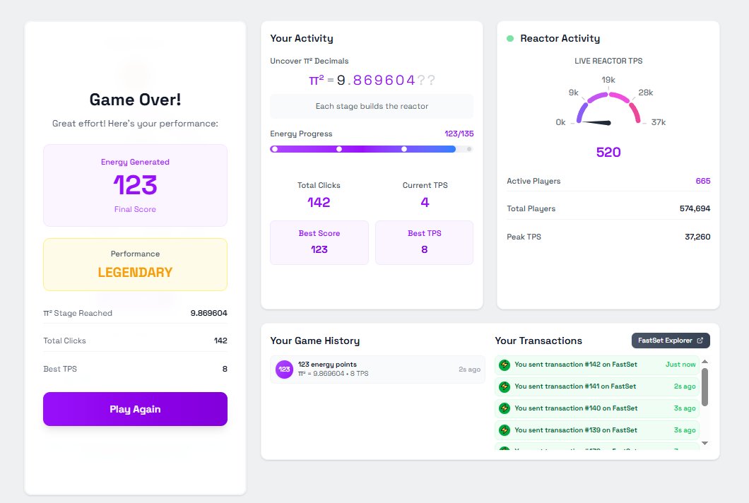Click the live reactor TPS gauge needle
The height and width of the screenshot is (503, 749).
(596, 123)
